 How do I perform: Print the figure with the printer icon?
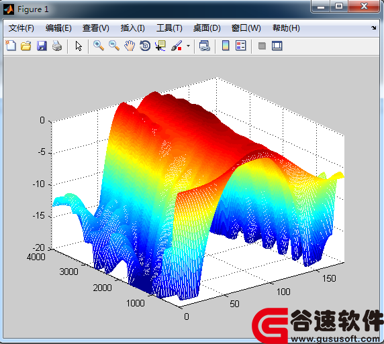pyautogui.click(x=57, y=46)
